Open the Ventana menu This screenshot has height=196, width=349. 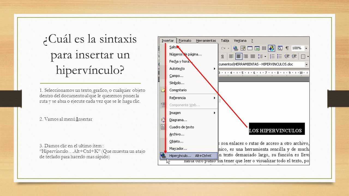pos(240,41)
